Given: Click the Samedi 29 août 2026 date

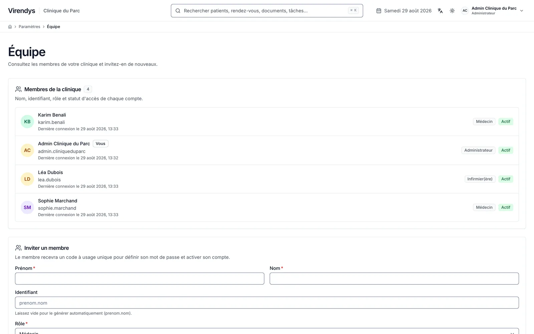Looking at the screenshot, I should point(408,11).
